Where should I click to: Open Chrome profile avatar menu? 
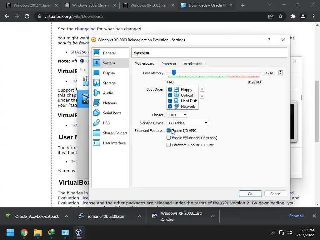(x=303, y=16)
